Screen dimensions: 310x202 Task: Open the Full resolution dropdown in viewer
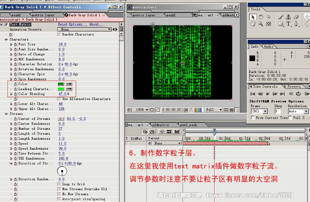214,110
